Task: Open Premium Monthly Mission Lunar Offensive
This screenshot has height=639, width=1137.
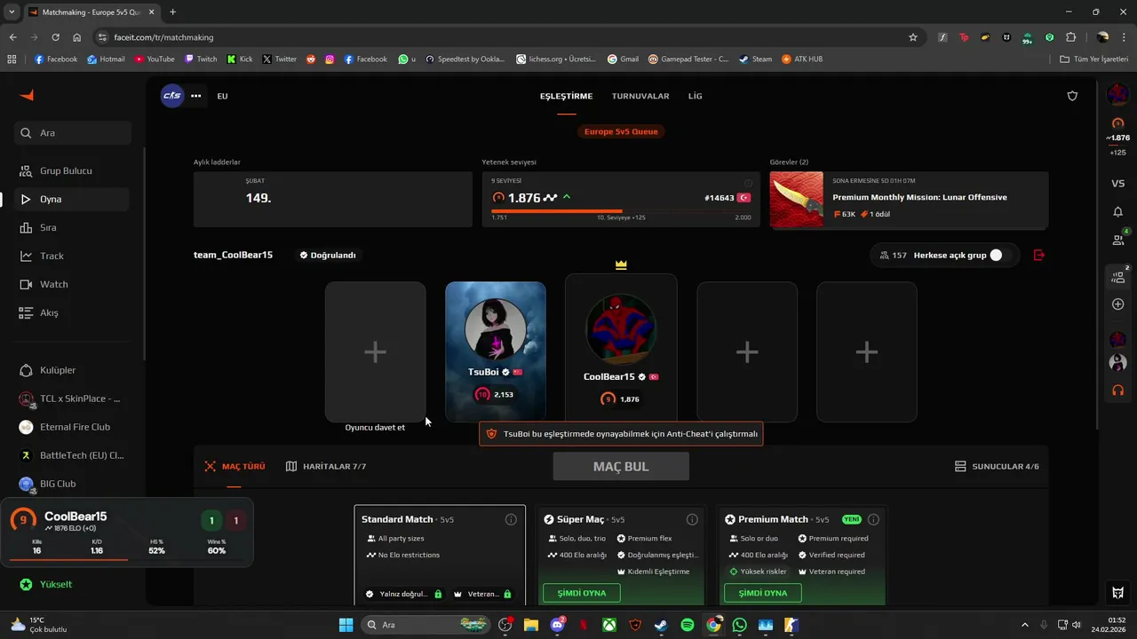Action: 909,200
